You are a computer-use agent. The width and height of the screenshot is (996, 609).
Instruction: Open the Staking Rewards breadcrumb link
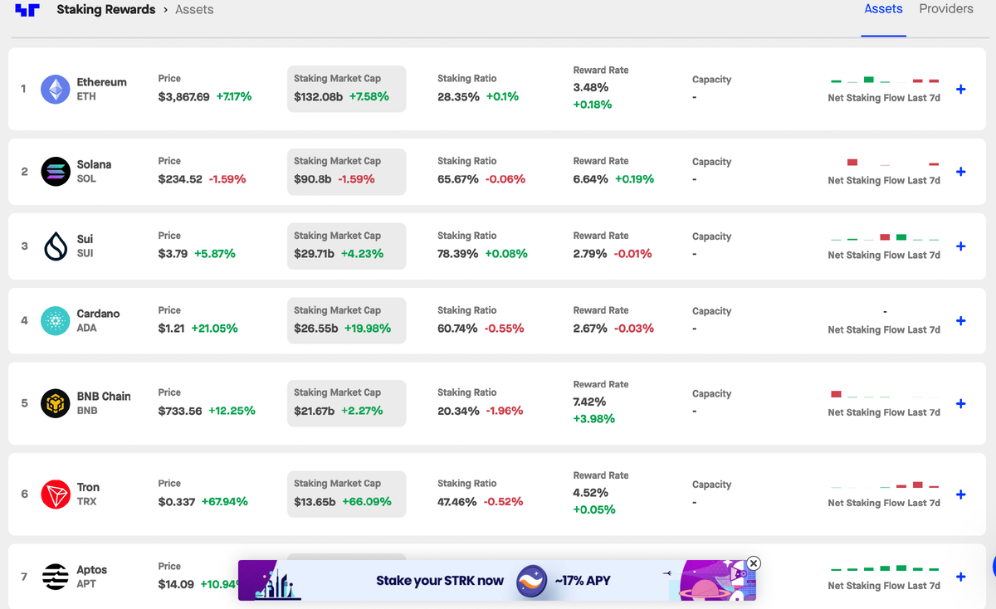[105, 10]
